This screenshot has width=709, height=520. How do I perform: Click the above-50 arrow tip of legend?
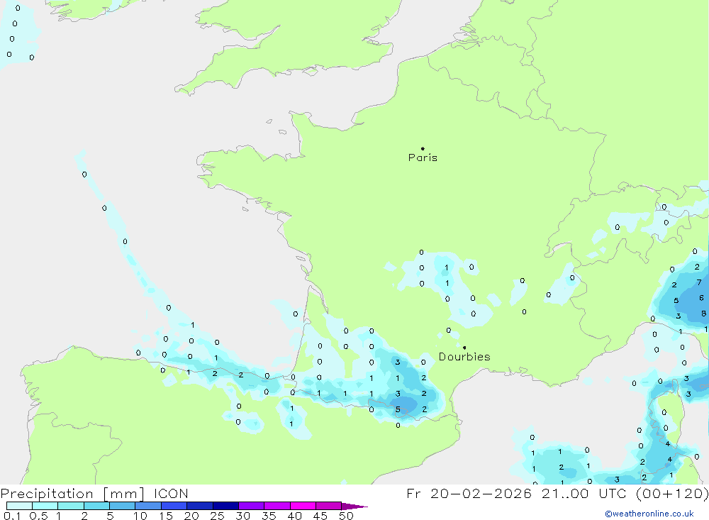[x=354, y=507]
